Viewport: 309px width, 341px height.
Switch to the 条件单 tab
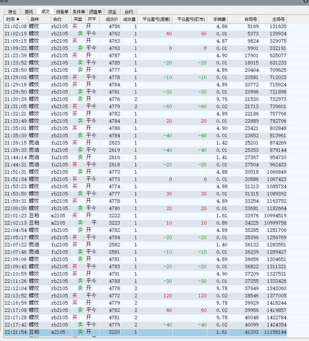[x=79, y=12]
